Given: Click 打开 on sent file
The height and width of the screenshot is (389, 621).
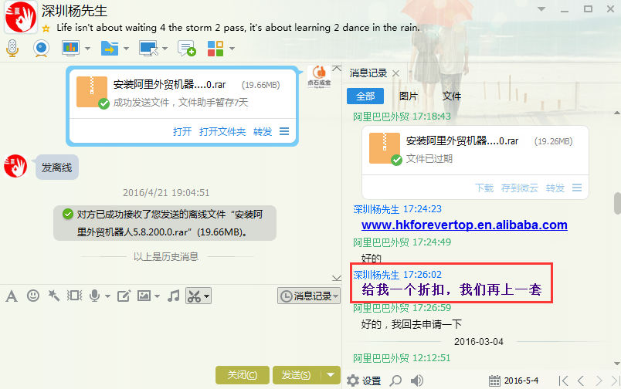Looking at the screenshot, I should tap(182, 131).
